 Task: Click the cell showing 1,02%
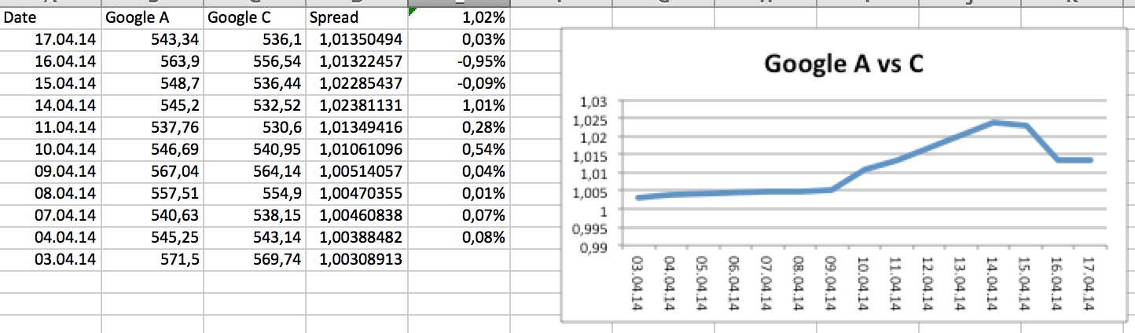coord(459,17)
